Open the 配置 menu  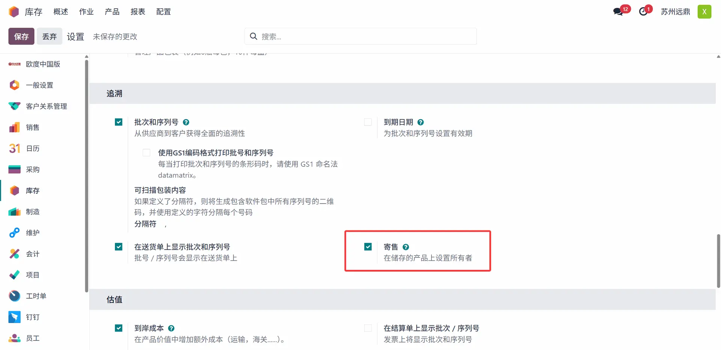tap(163, 12)
